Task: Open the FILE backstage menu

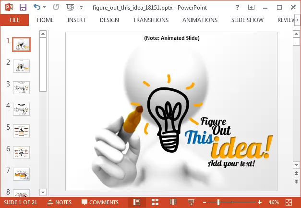Action: pos(14,20)
